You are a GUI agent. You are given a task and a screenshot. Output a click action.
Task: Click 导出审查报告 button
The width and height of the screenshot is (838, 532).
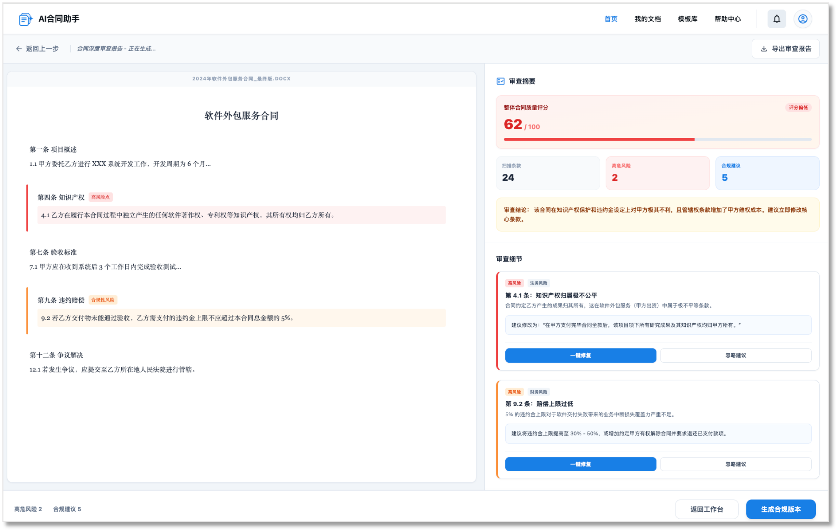(785, 49)
